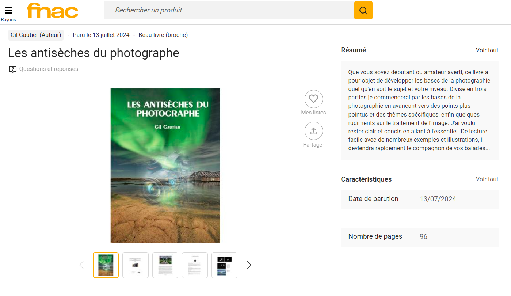Click the title Les antisèches du photographe
This screenshot has height=296, width=511.
tap(94, 53)
